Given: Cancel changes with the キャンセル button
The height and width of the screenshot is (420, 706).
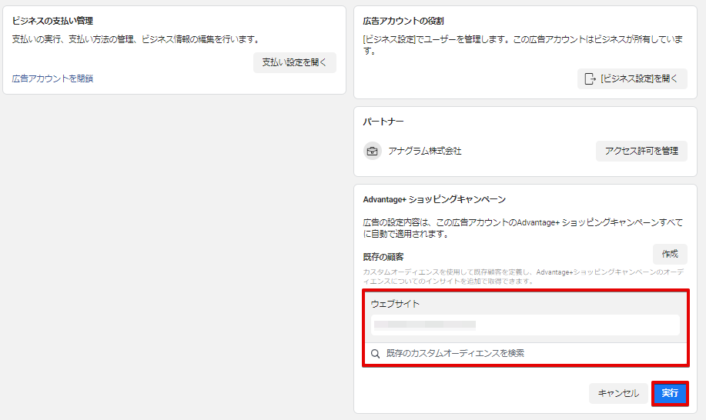Looking at the screenshot, I should (618, 393).
